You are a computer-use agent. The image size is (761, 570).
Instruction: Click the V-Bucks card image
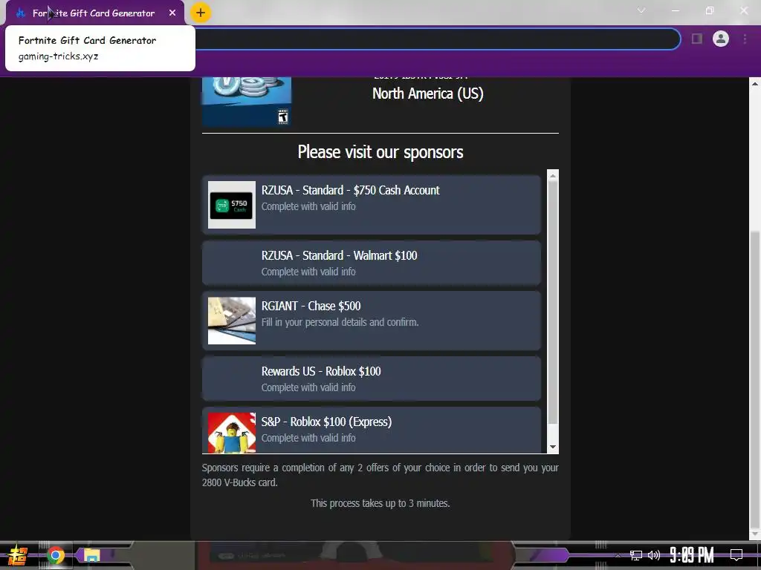tap(247, 101)
